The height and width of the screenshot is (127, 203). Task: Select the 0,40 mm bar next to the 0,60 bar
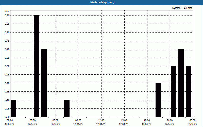tap(44, 83)
